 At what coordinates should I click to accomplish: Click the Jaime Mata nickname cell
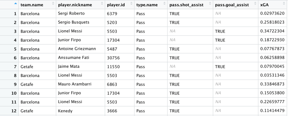click(x=80, y=66)
